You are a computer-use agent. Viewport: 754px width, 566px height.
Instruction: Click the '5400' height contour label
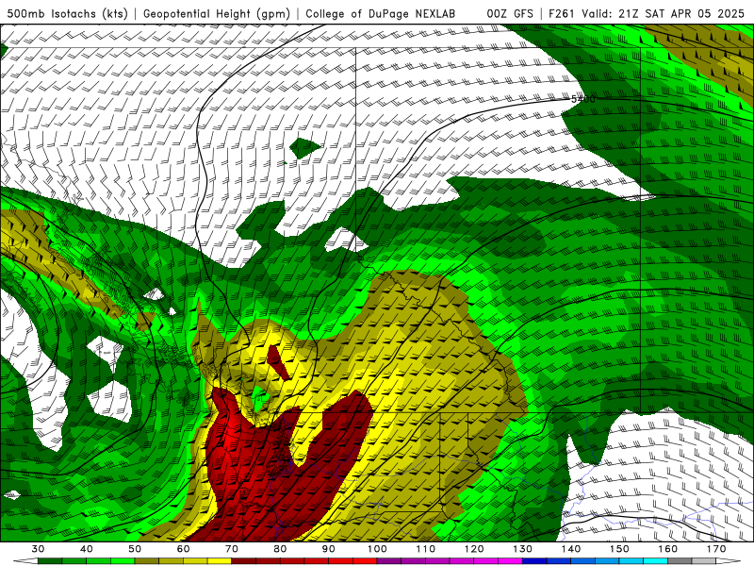(582, 99)
